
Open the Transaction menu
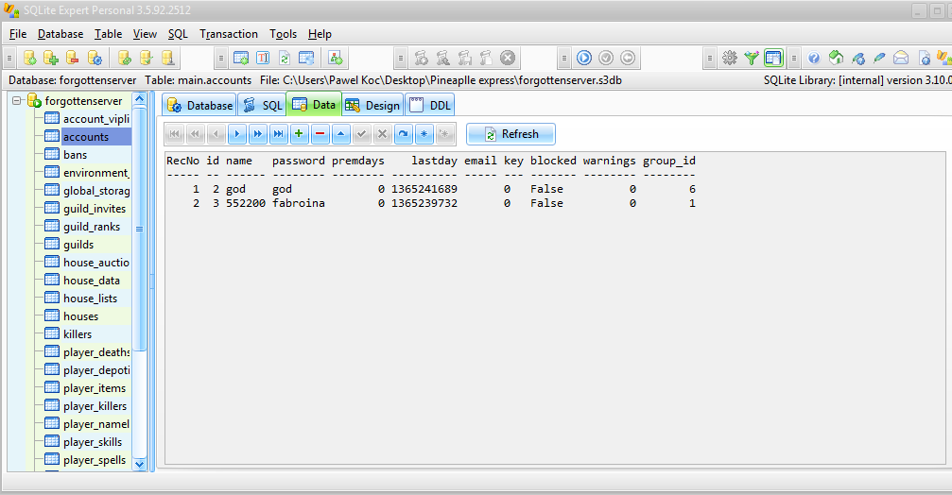229,34
